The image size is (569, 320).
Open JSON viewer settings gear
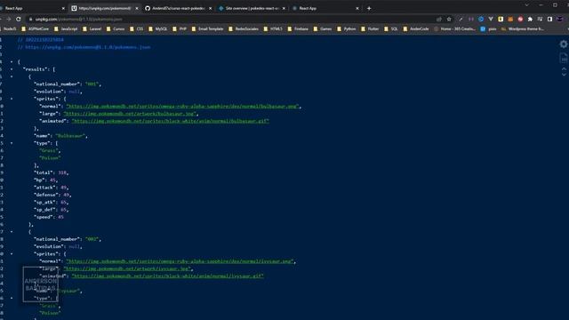click(564, 44)
